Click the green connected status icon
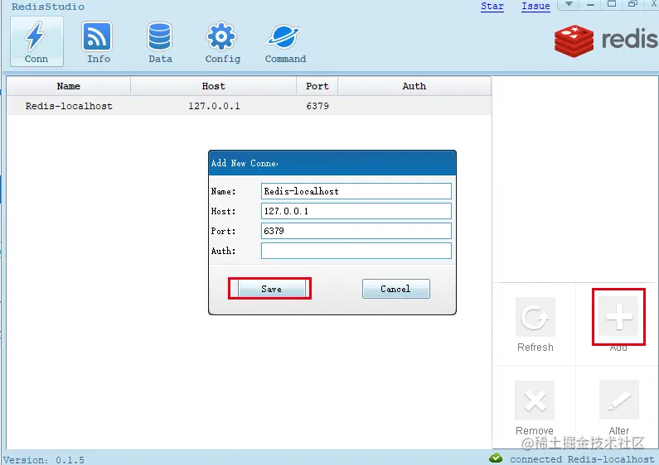This screenshot has width=659, height=465. point(496,458)
